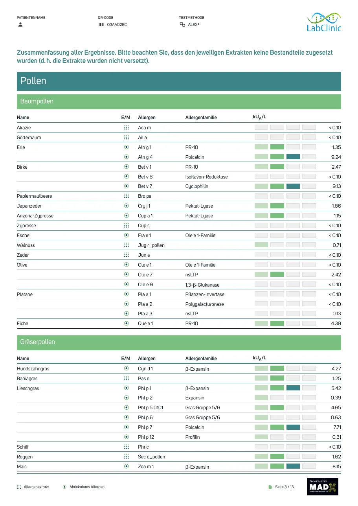
Task: Click the 0.13 value for Pla a 3
Action: pos(336,313)
